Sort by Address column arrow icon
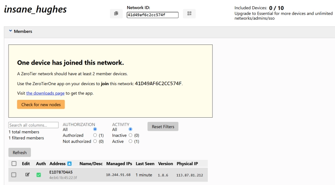Viewport: 335px width, 185px height. (70, 164)
